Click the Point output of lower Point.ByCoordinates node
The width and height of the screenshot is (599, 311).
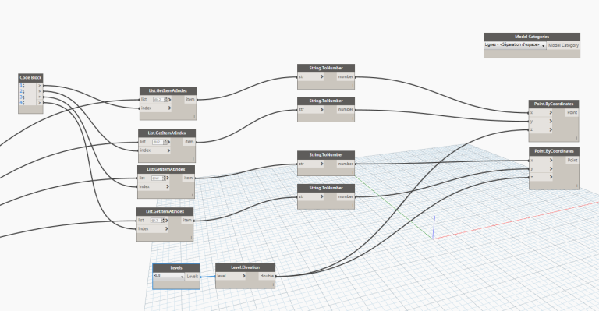572,161
